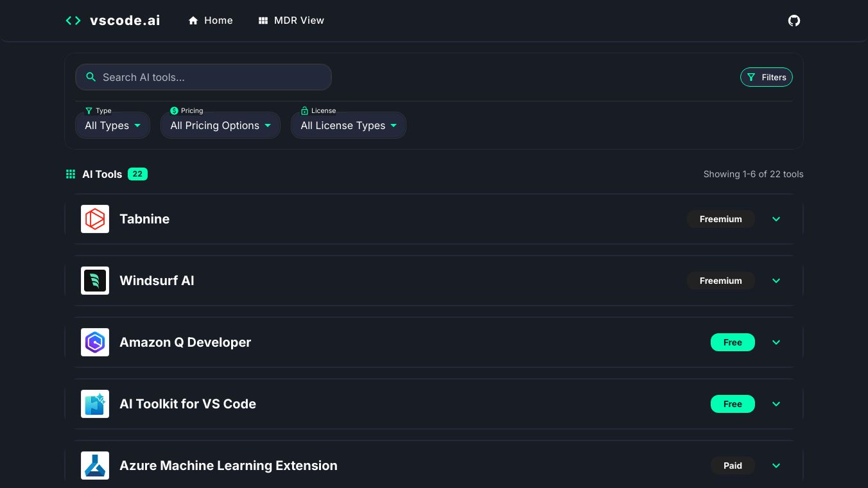The width and height of the screenshot is (868, 488).
Task: Expand the Amazon Q Developer row chevron
Action: click(776, 342)
